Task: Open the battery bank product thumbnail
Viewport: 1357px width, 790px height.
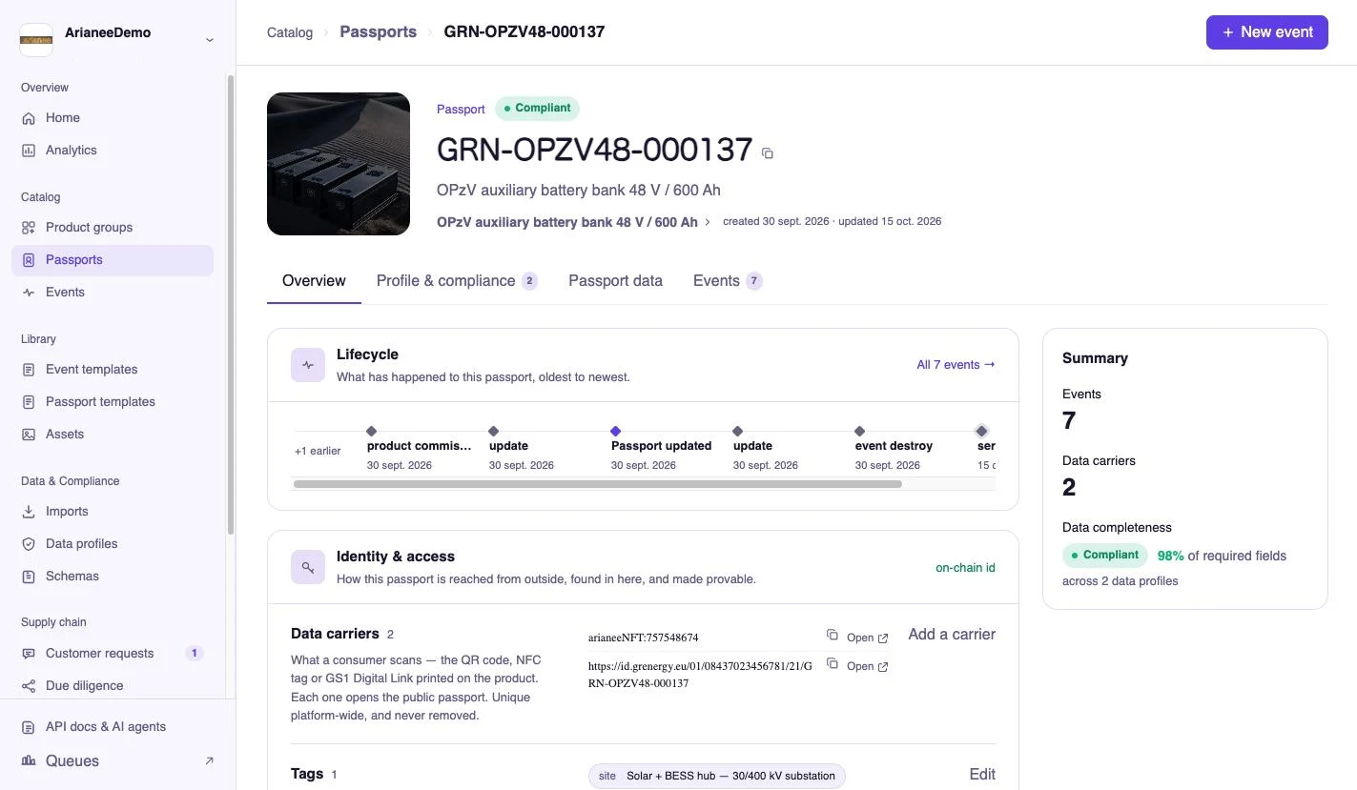Action: coord(339,164)
